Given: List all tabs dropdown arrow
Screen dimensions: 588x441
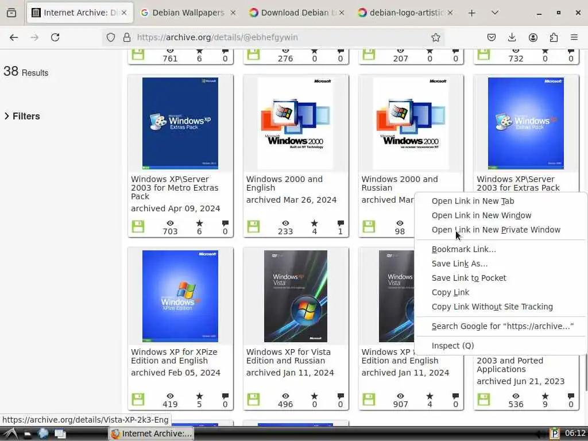Looking at the screenshot, I should coord(494,13).
